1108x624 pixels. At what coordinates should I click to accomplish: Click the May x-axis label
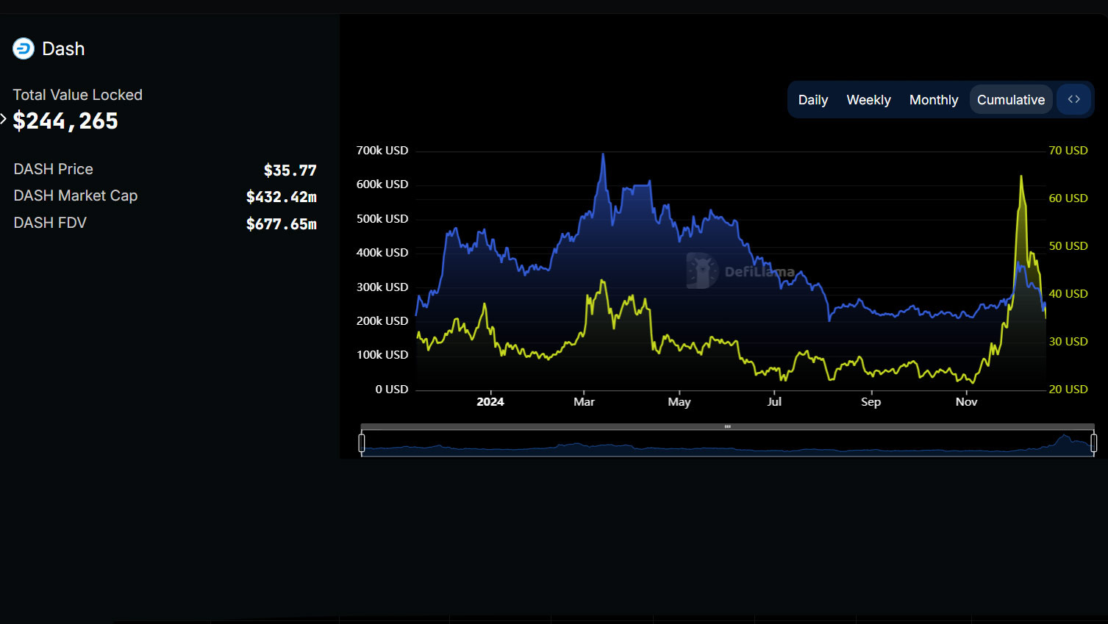(679, 402)
